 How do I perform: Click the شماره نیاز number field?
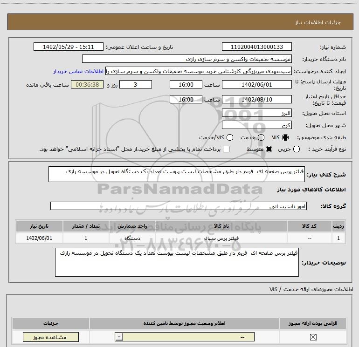tap(256, 47)
